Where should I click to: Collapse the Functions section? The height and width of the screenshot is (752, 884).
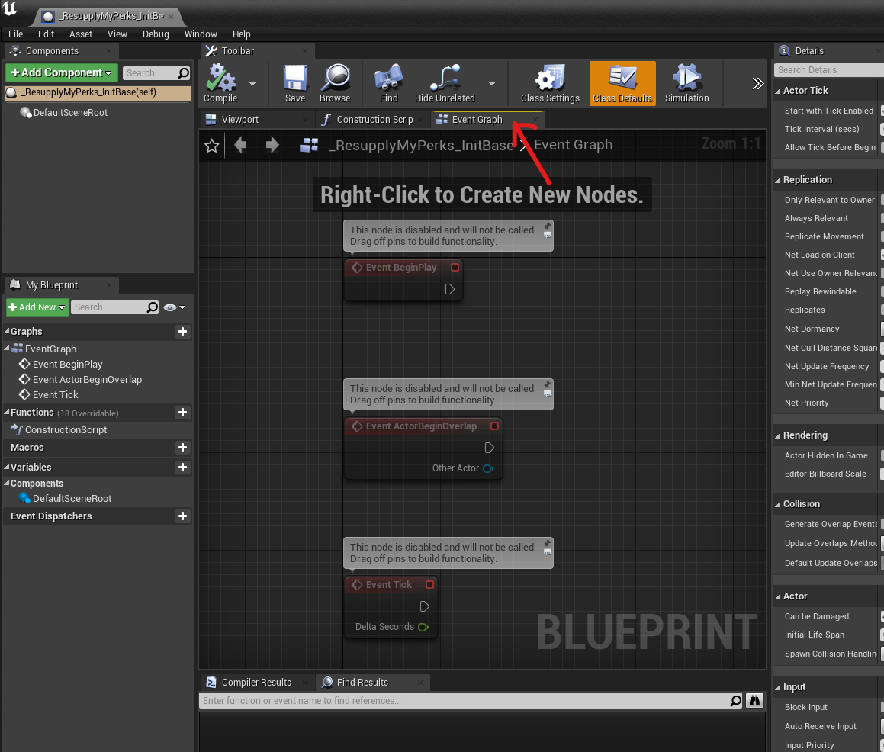point(7,412)
